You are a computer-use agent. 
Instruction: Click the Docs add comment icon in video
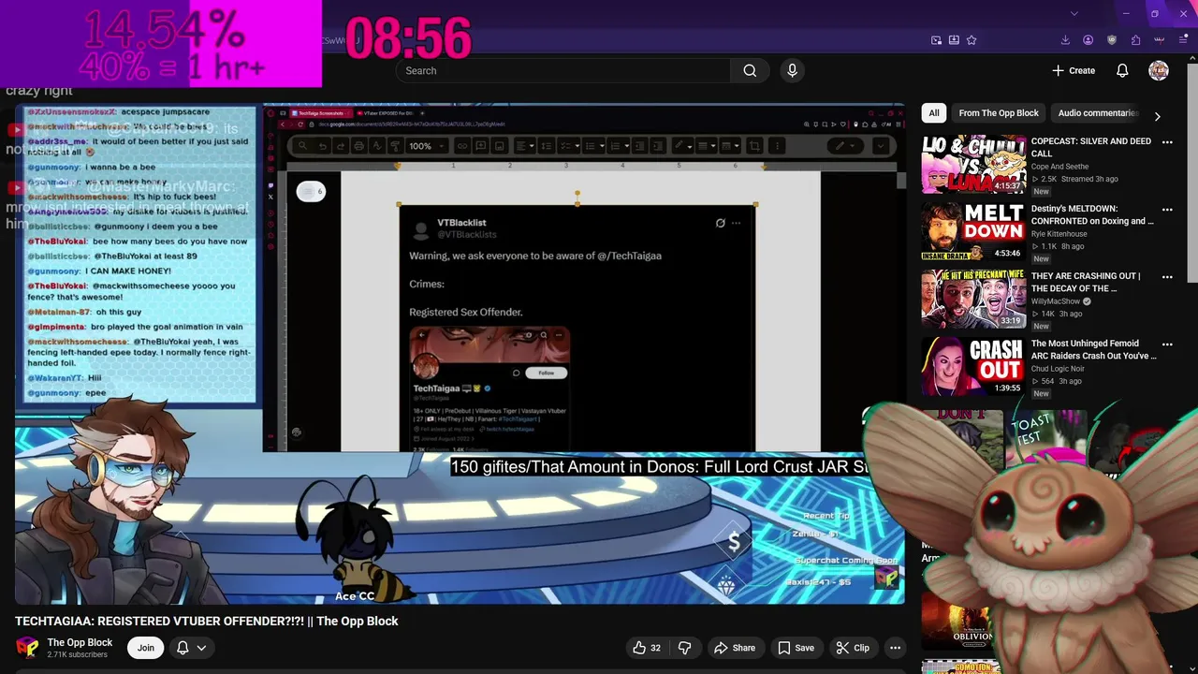click(480, 146)
